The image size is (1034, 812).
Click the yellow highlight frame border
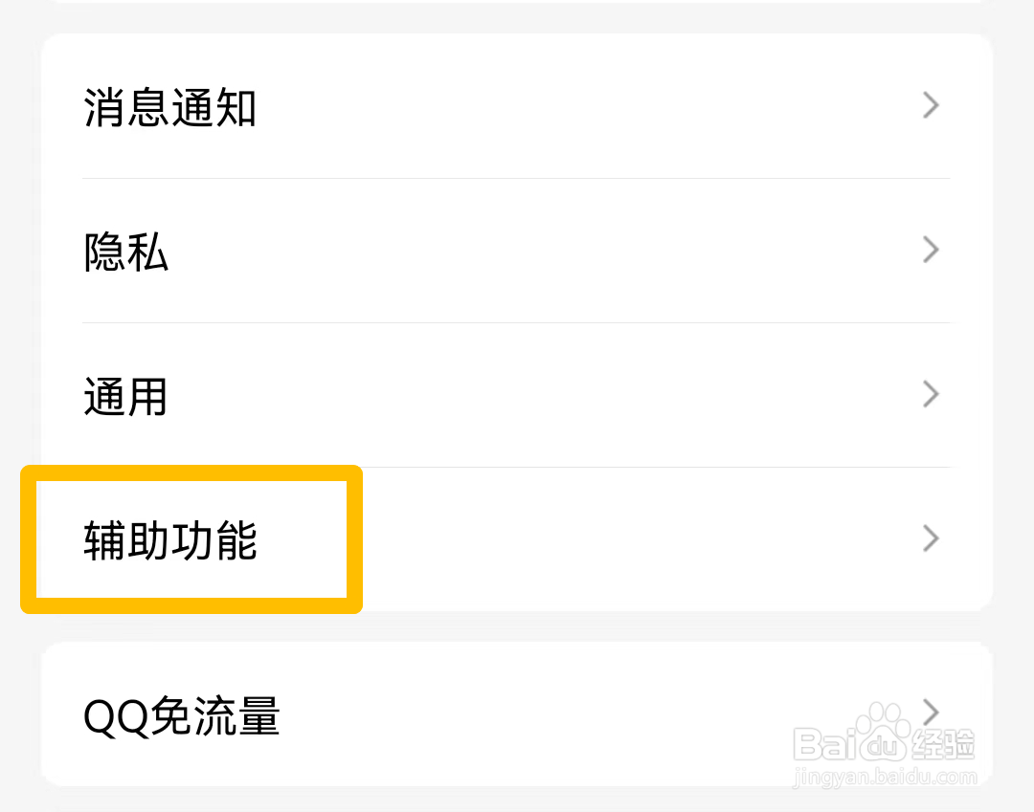click(191, 472)
